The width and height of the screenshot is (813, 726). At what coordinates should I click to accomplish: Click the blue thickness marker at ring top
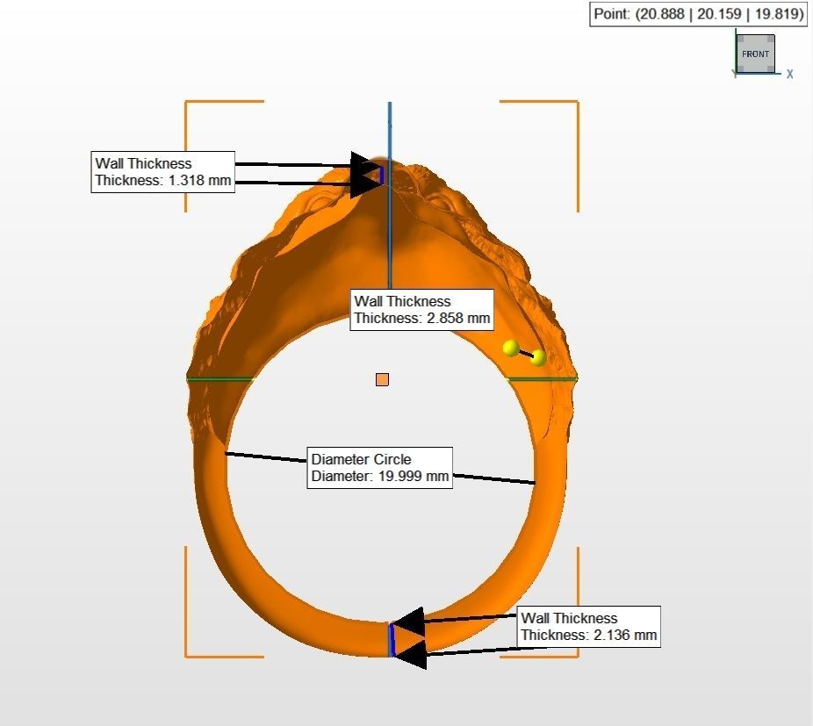pyautogui.click(x=382, y=176)
